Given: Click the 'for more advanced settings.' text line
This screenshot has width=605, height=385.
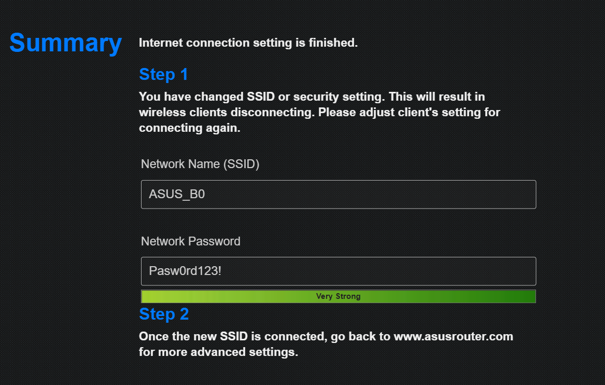Looking at the screenshot, I should click(218, 352).
